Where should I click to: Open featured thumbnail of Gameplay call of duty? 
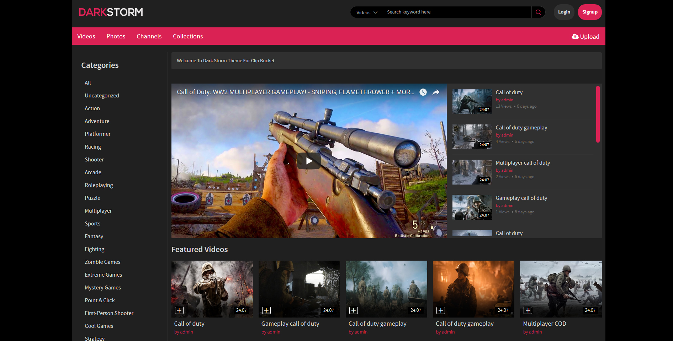coord(299,289)
